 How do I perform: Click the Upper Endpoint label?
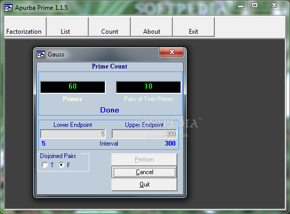tap(144, 125)
